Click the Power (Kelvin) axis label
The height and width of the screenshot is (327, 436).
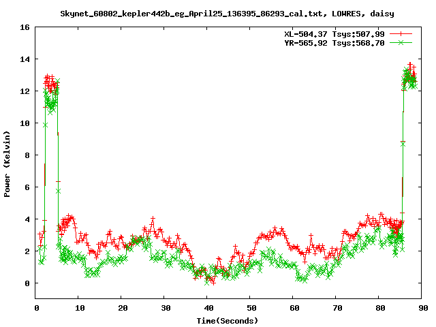pos(7,164)
